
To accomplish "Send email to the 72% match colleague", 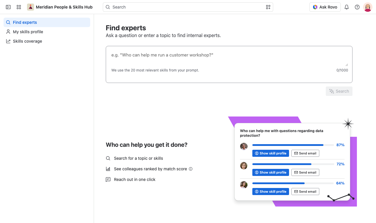I will (x=305, y=172).
